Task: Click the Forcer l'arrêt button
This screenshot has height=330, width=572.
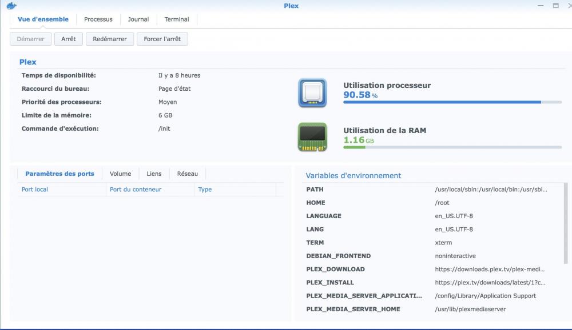Action: [162, 39]
